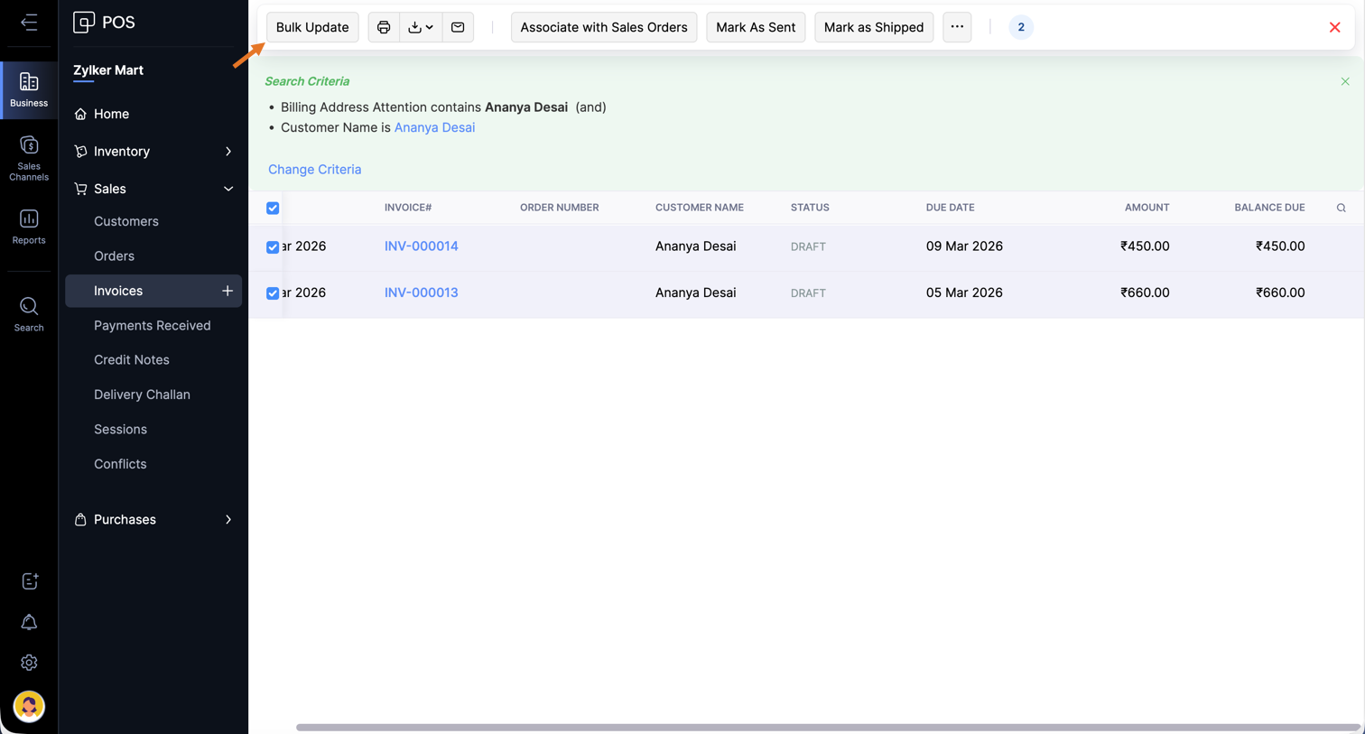Open Sales Channels in left rail

(x=29, y=158)
